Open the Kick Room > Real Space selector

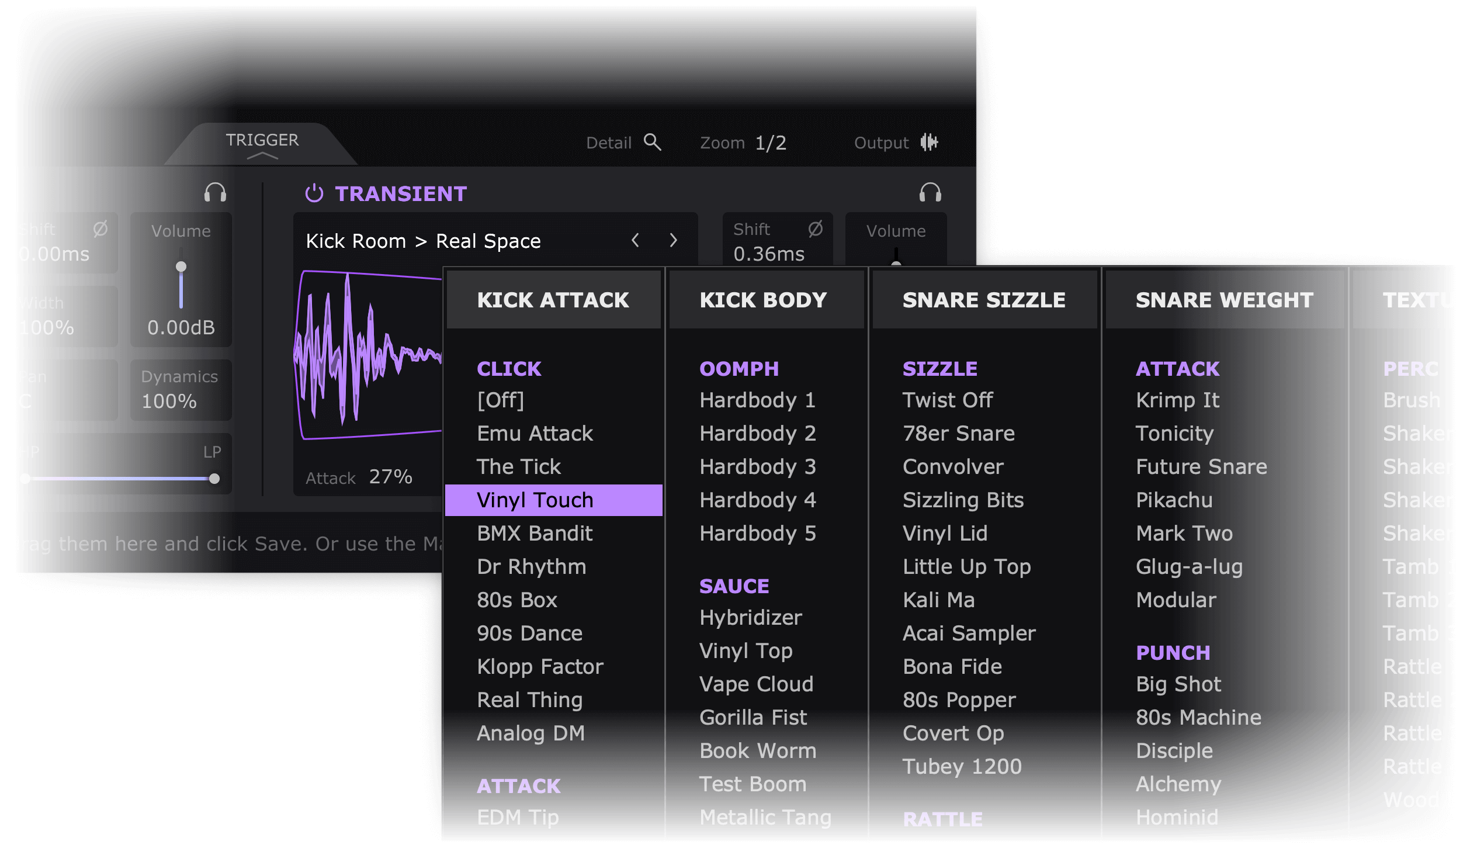coord(423,241)
